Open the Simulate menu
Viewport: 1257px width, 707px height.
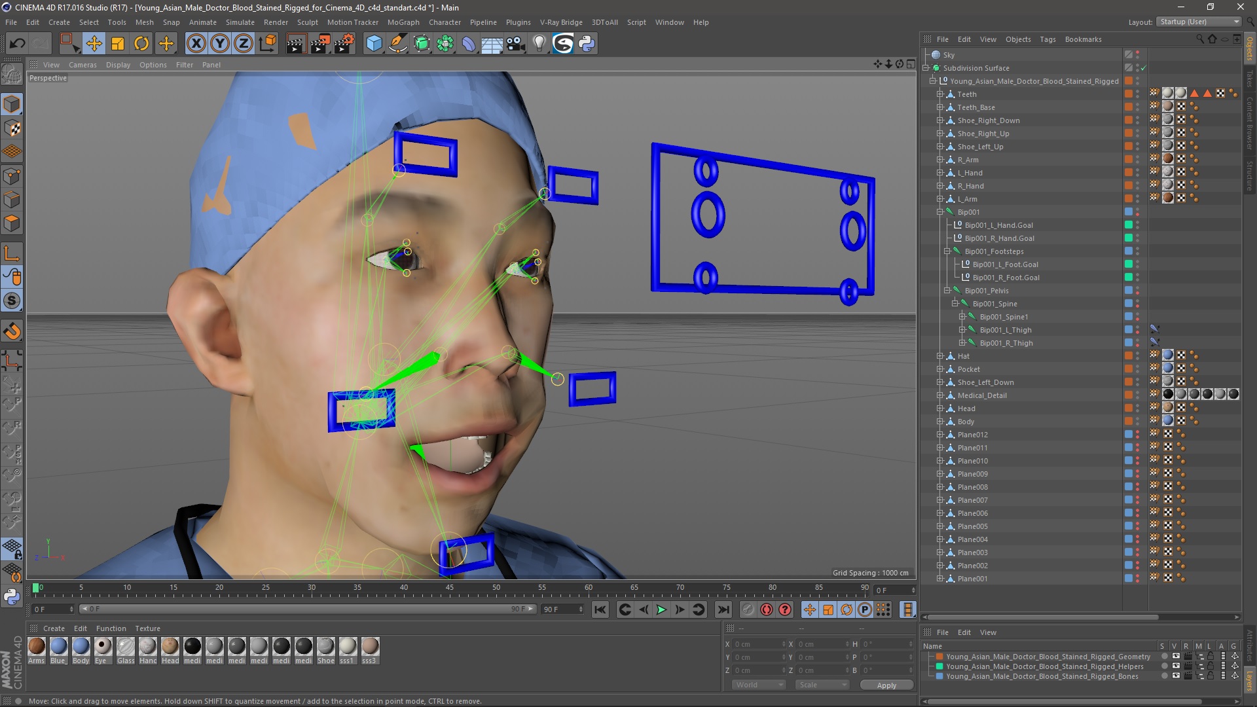[x=240, y=22]
